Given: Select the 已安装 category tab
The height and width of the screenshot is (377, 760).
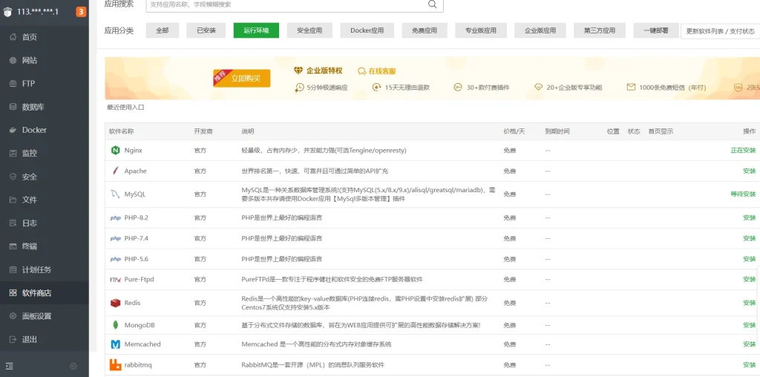Looking at the screenshot, I should pos(206,30).
